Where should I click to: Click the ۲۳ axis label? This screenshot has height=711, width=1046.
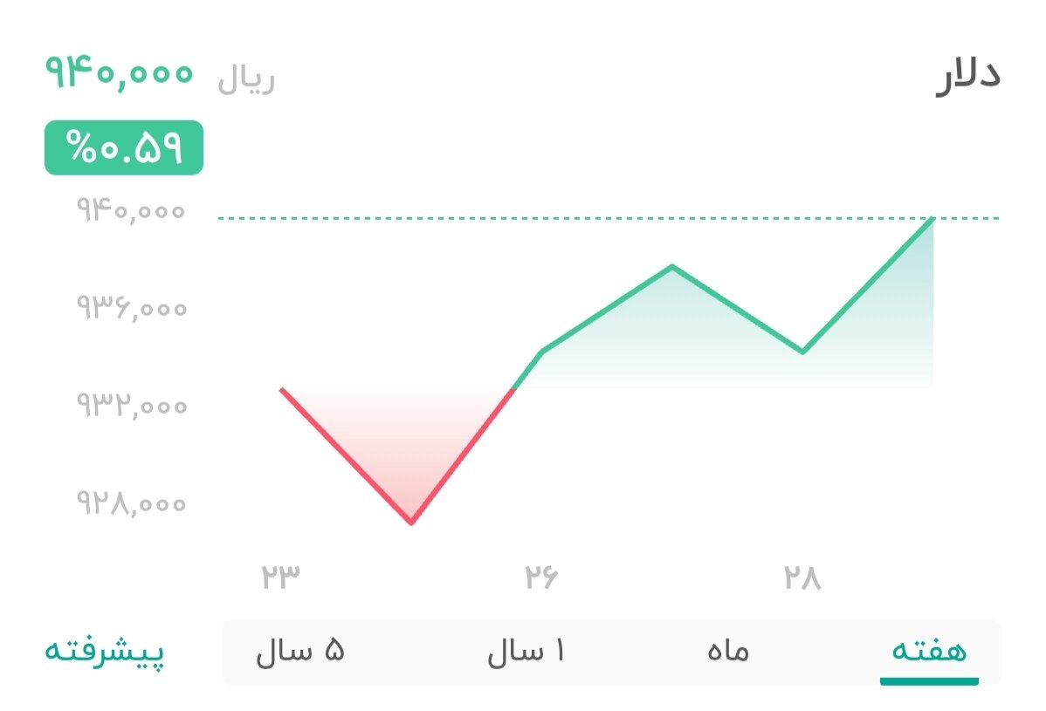(x=279, y=575)
